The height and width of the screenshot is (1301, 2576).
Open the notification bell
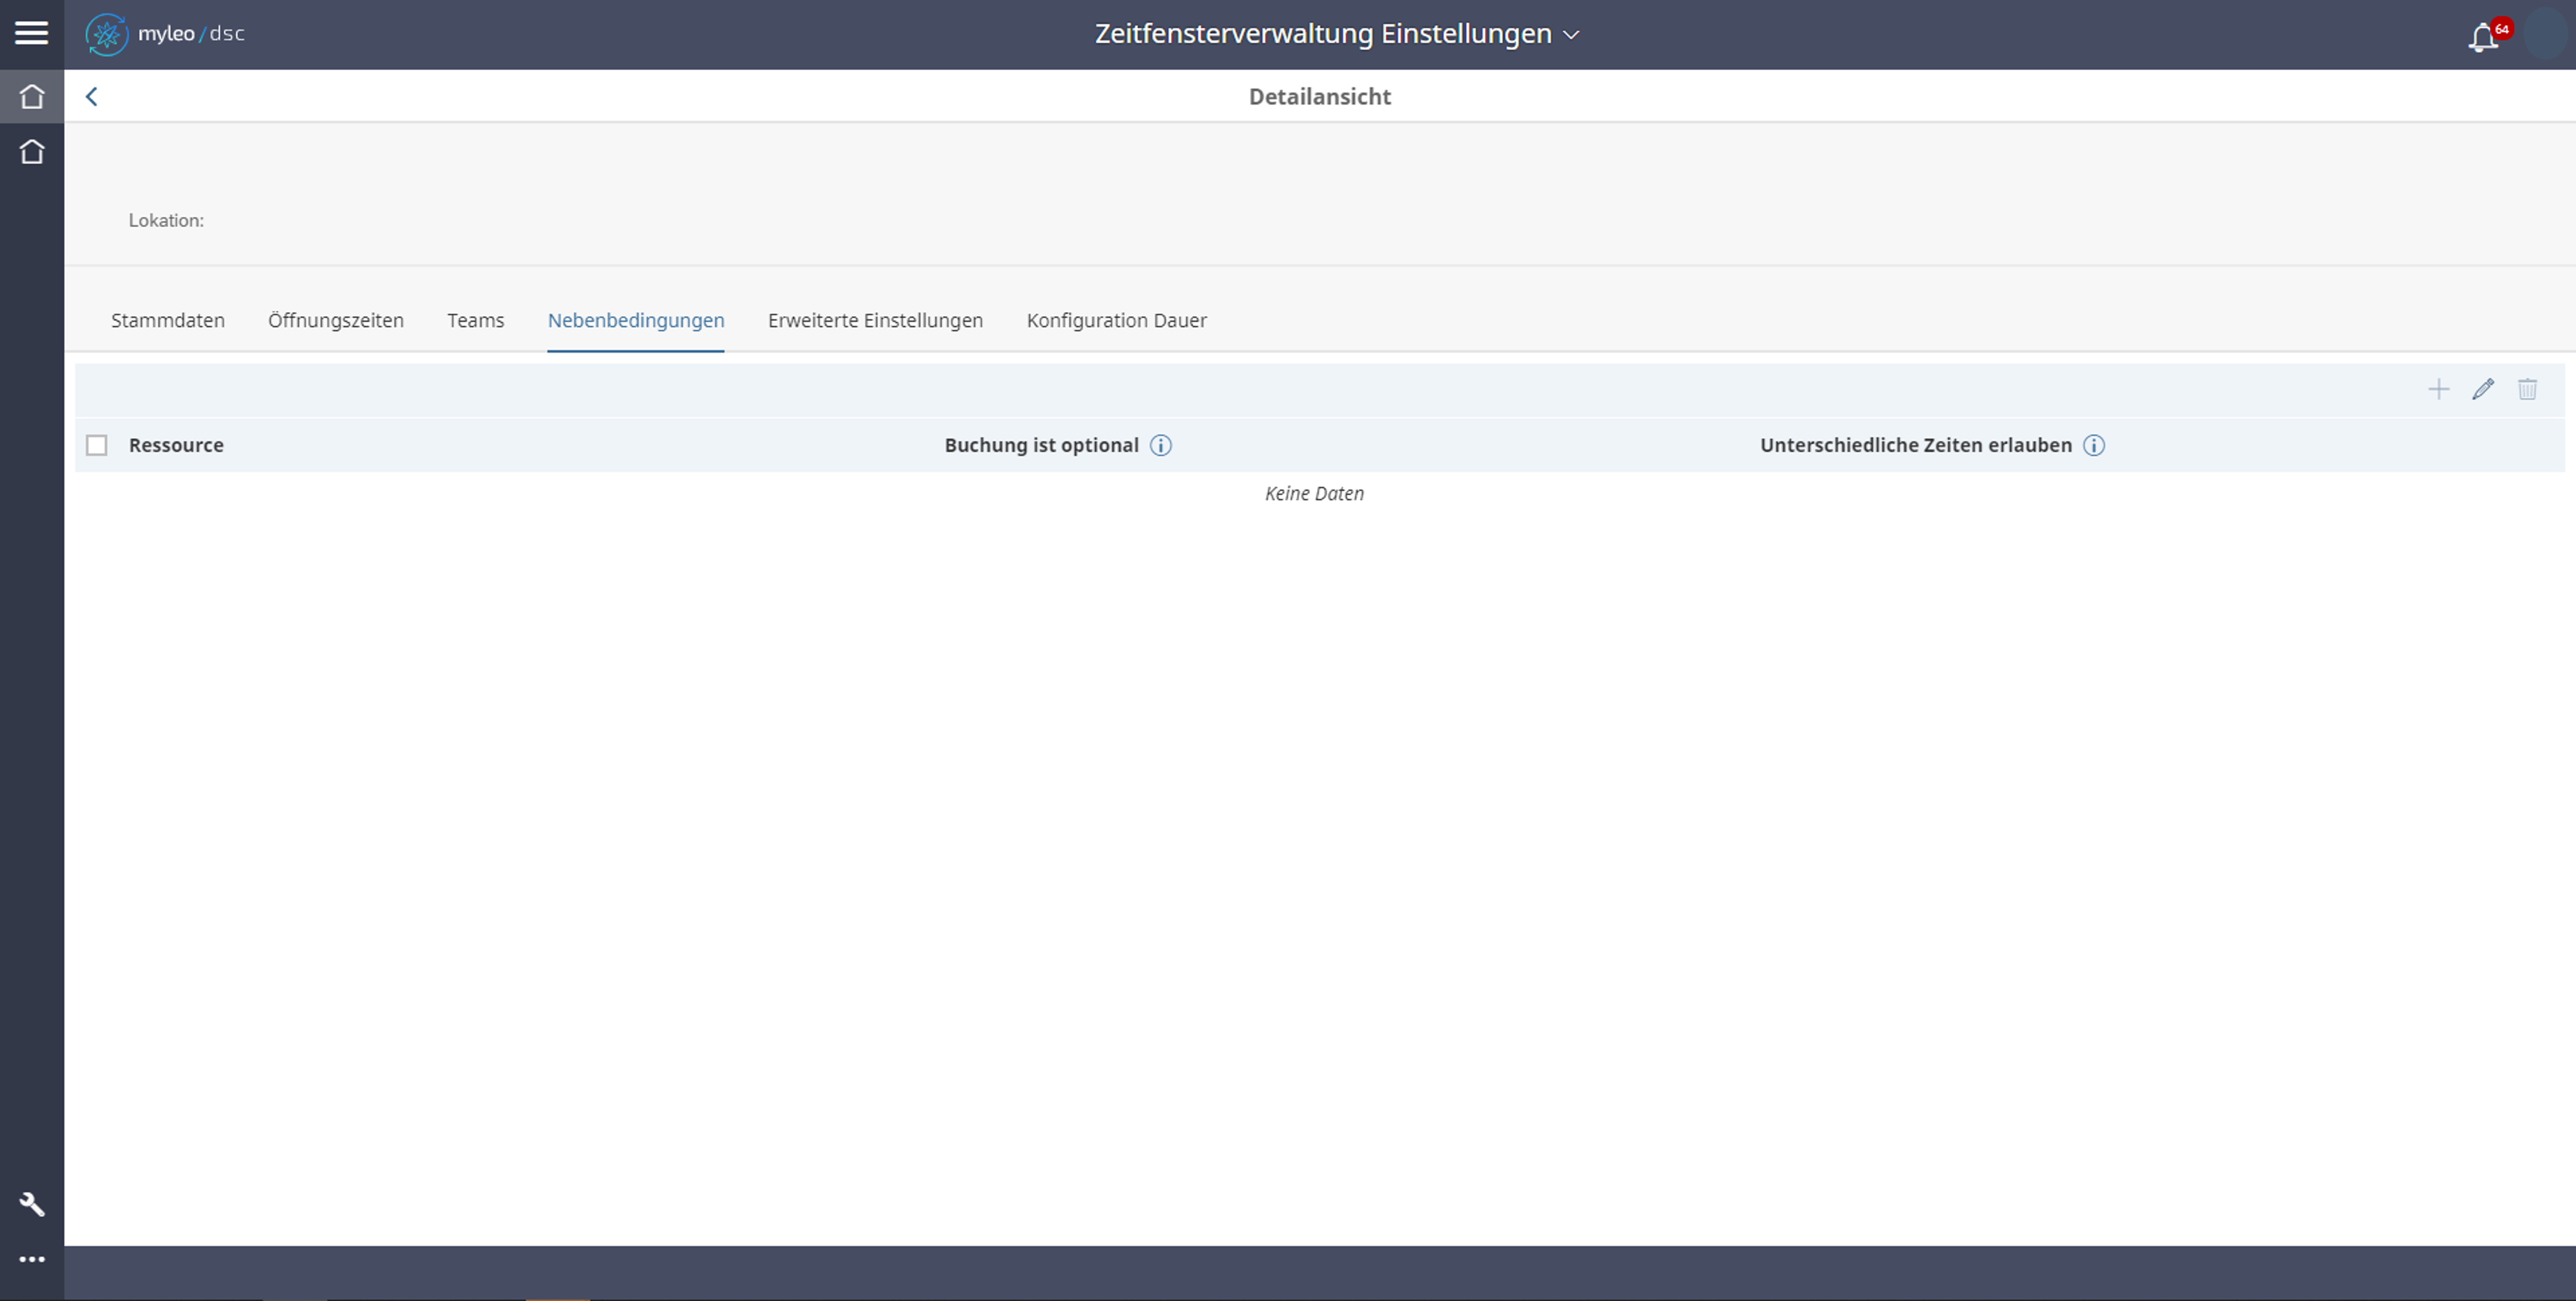[2483, 38]
